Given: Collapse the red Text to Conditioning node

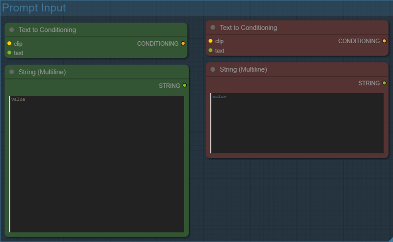Looking at the screenshot, I should [x=213, y=28].
